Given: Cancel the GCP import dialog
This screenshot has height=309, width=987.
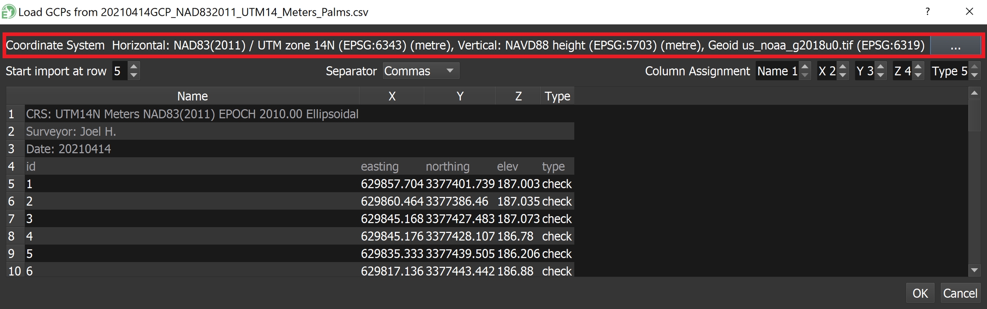Looking at the screenshot, I should coord(960,293).
